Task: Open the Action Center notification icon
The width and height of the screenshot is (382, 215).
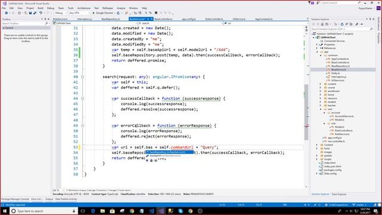Action: click(x=376, y=211)
